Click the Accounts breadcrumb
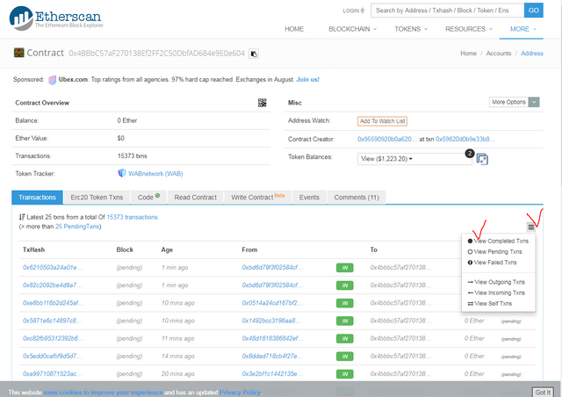This screenshot has height=397, width=562. tap(499, 53)
